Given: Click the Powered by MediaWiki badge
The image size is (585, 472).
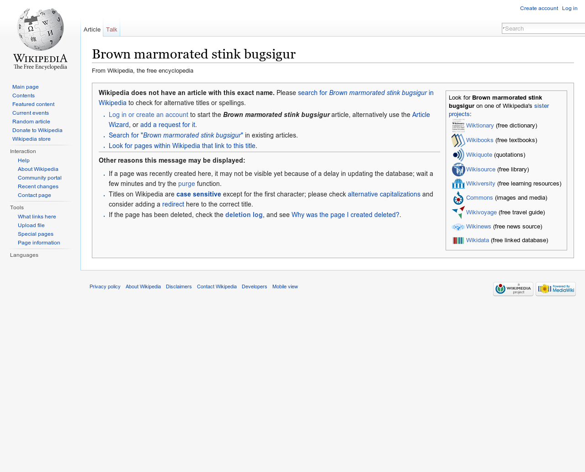Looking at the screenshot, I should (x=556, y=289).
